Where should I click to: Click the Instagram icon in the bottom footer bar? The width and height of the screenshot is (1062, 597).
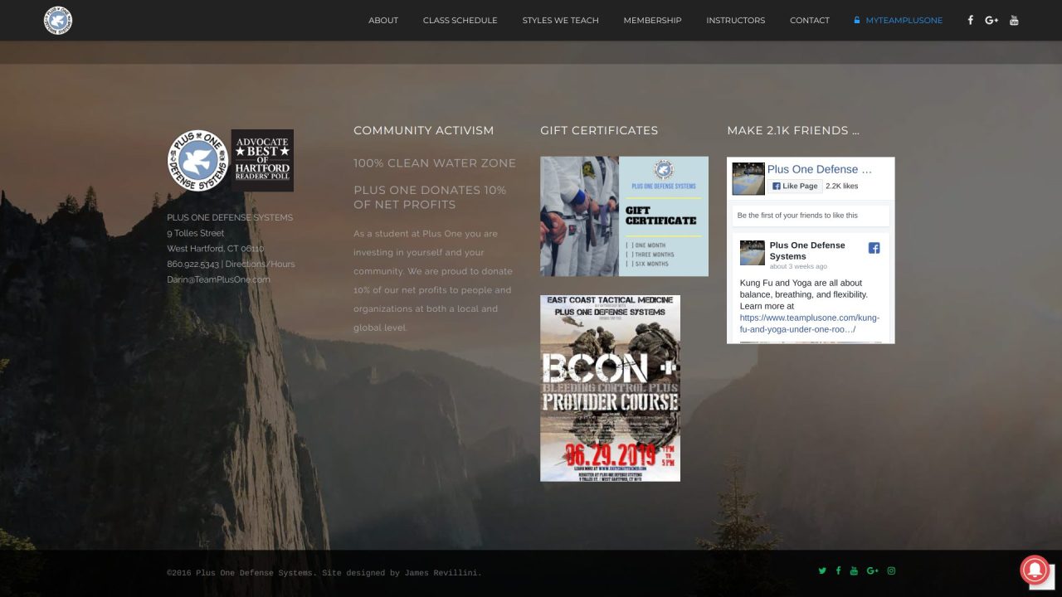(892, 570)
